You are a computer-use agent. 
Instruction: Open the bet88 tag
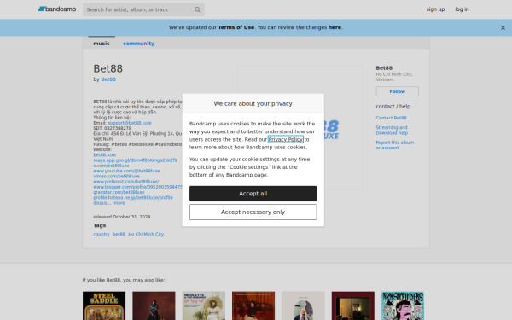119,234
